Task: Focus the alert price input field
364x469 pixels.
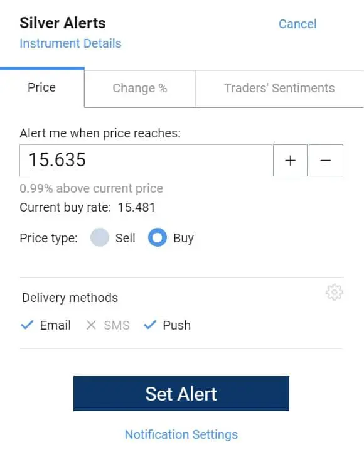Action: tap(146, 161)
